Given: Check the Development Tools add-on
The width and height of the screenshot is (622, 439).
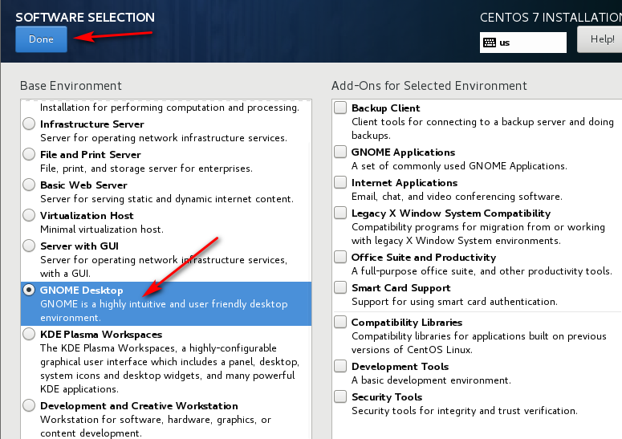Looking at the screenshot, I should click(340, 366).
